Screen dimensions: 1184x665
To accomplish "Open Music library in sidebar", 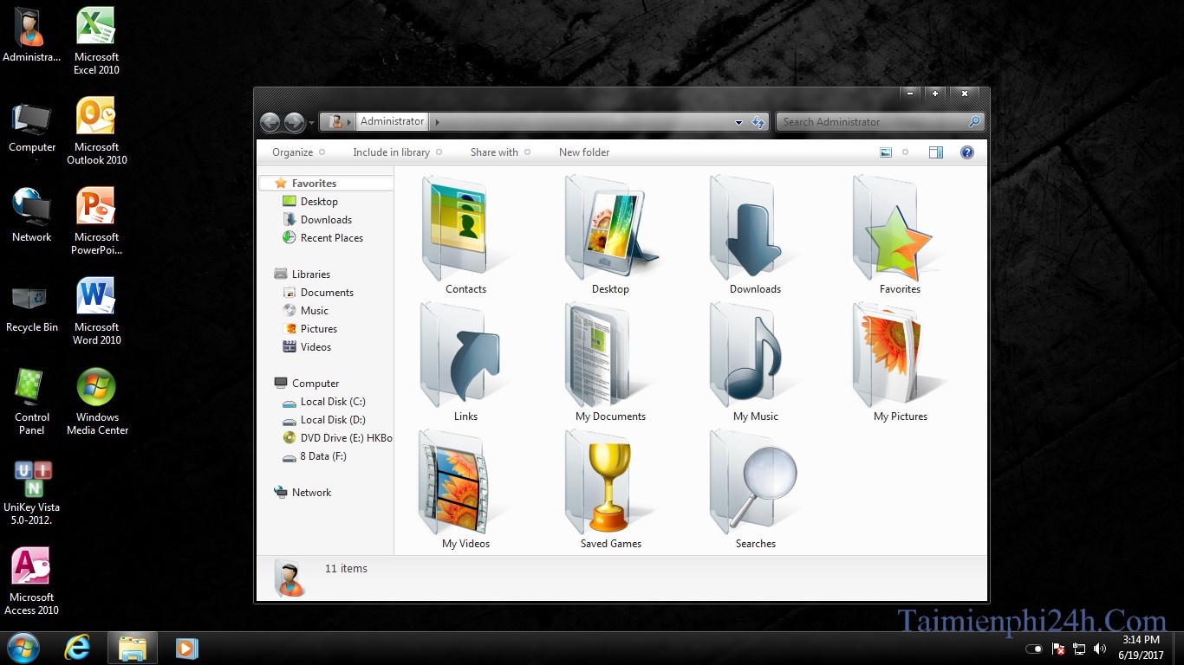I will tap(314, 311).
